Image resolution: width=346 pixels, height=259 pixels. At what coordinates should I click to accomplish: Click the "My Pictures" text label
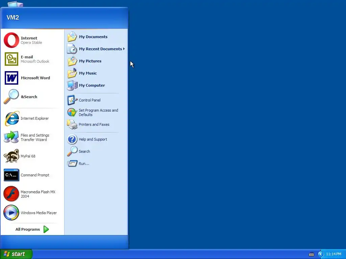[x=90, y=61]
